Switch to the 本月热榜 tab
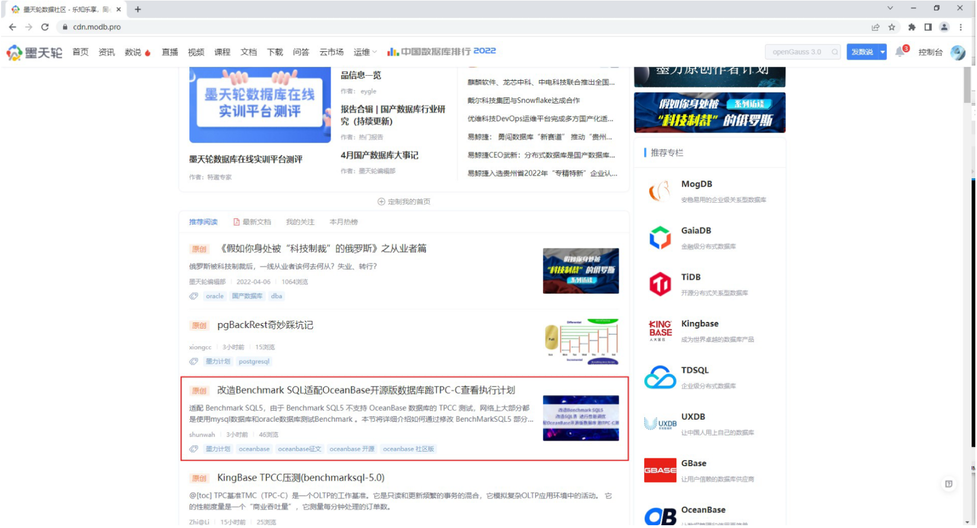The width and height of the screenshot is (977, 528). pyautogui.click(x=343, y=222)
